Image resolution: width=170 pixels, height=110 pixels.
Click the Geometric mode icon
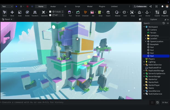[x=44, y=12]
